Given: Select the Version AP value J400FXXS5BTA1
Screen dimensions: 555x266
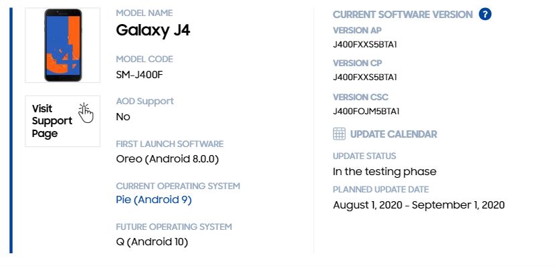Looking at the screenshot, I should 365,45.
